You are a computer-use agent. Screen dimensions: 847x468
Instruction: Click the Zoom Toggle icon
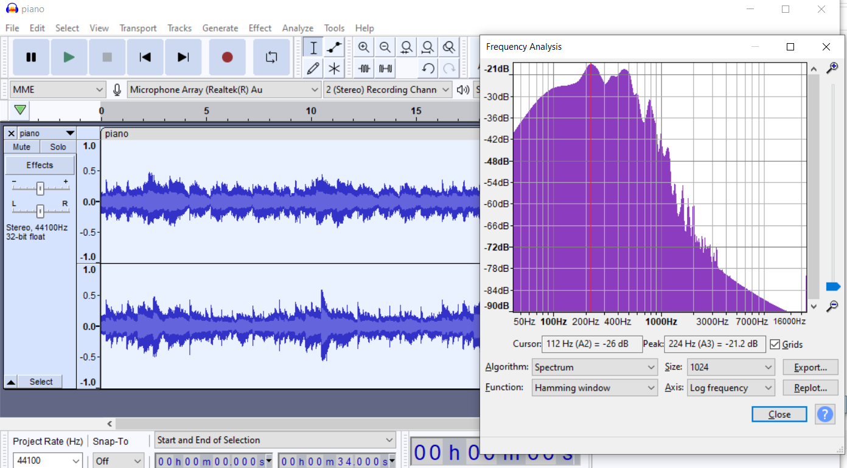(449, 47)
